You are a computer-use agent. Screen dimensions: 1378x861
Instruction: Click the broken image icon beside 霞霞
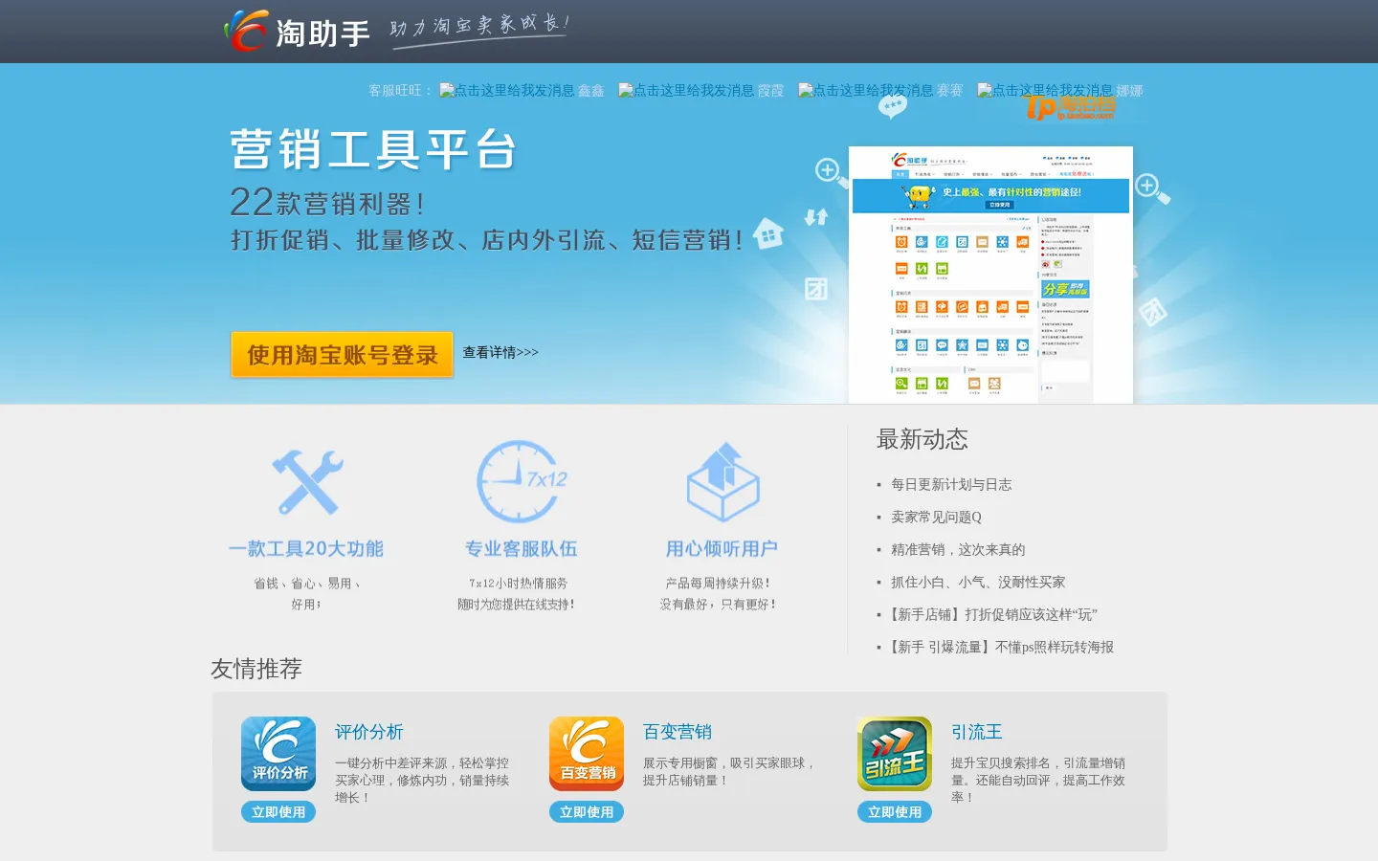click(x=626, y=91)
